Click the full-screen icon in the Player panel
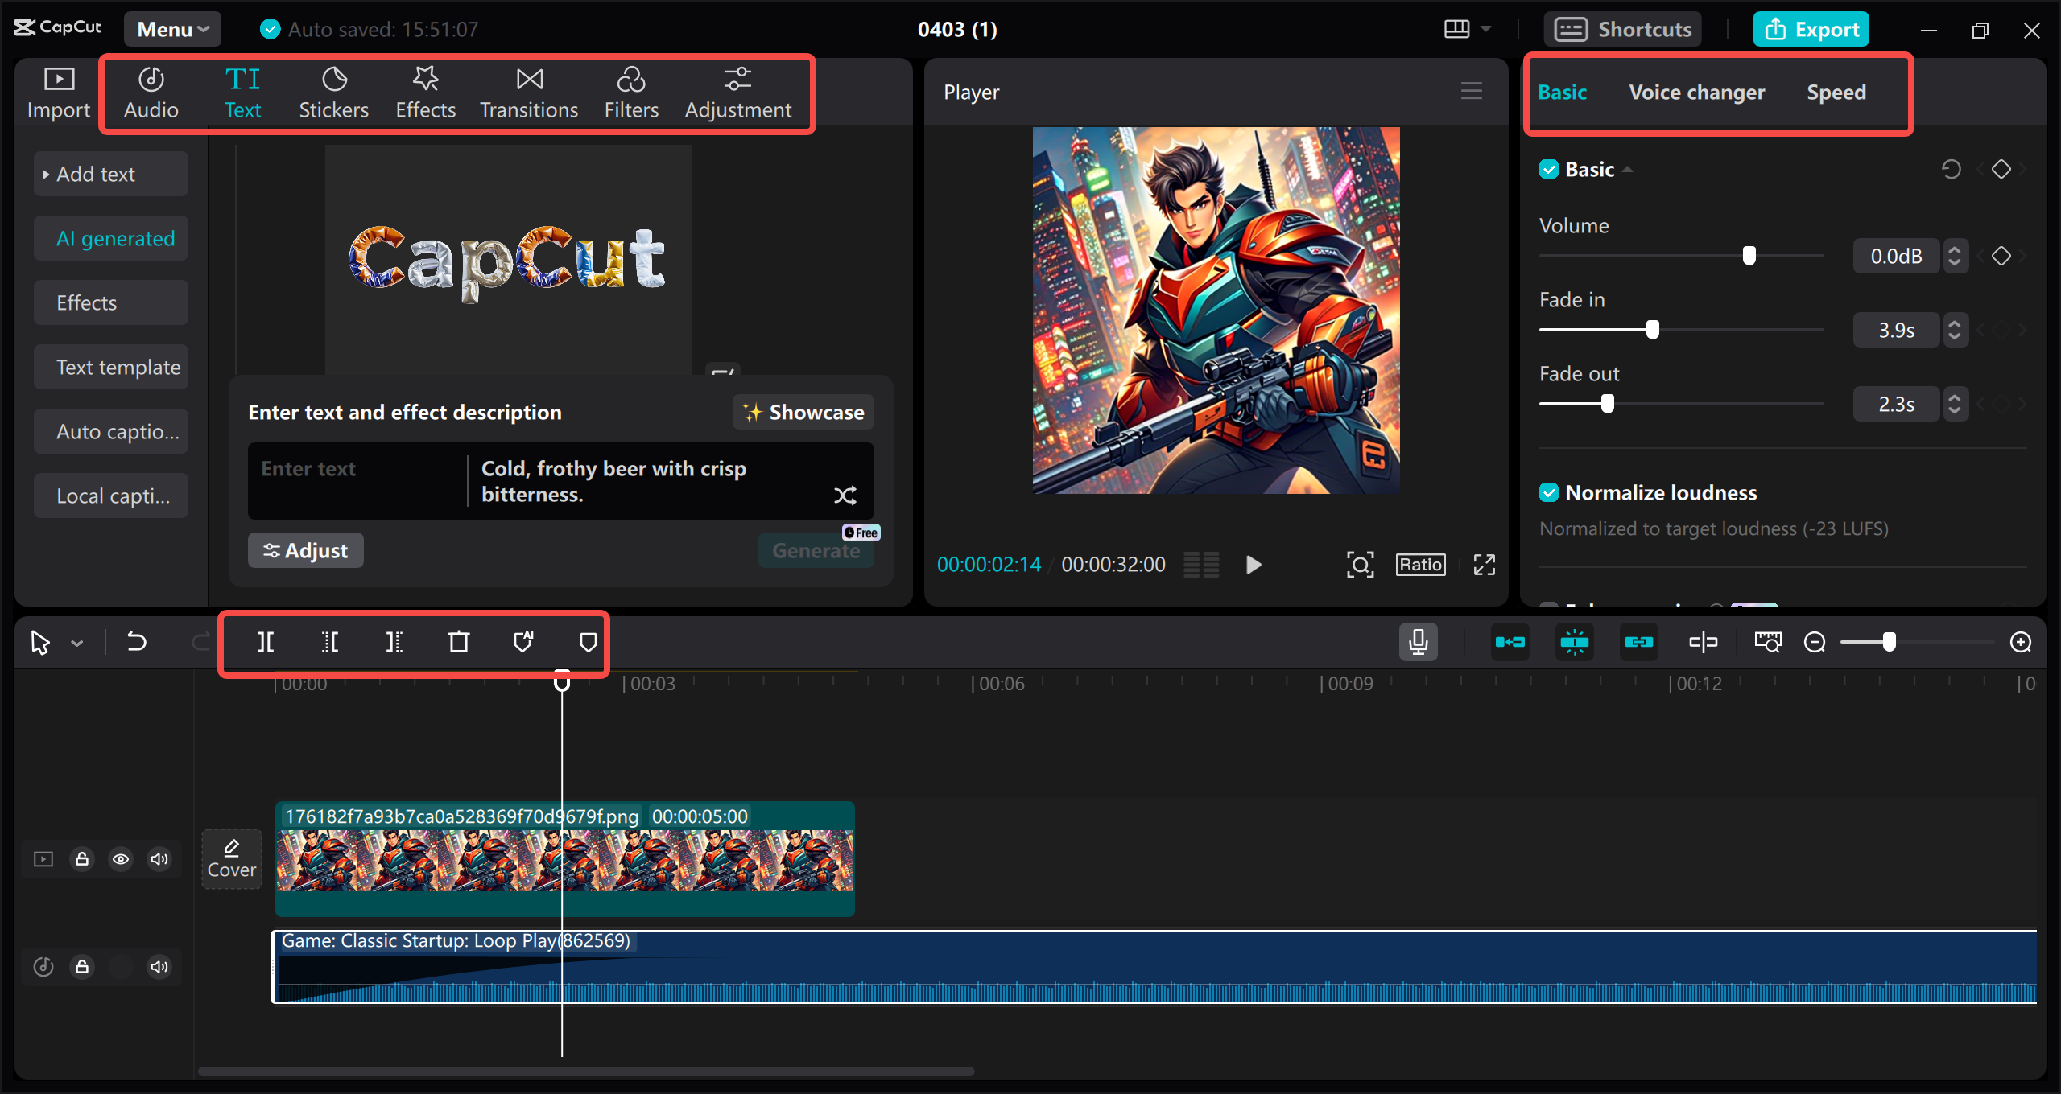This screenshot has width=2061, height=1094. (1484, 564)
